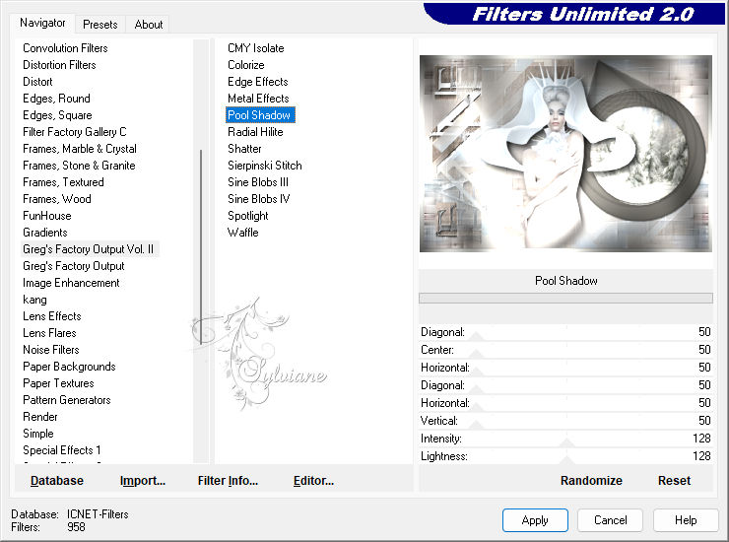Click the Import... button
The height and width of the screenshot is (542, 729).
click(142, 480)
